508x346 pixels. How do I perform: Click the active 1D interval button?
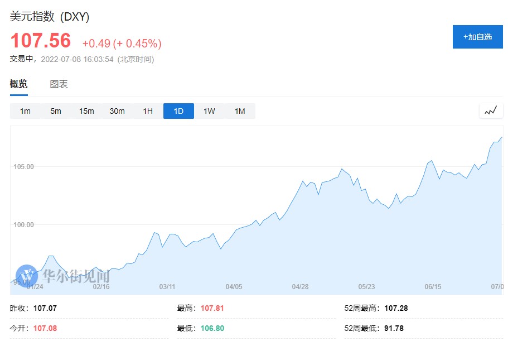[178, 111]
